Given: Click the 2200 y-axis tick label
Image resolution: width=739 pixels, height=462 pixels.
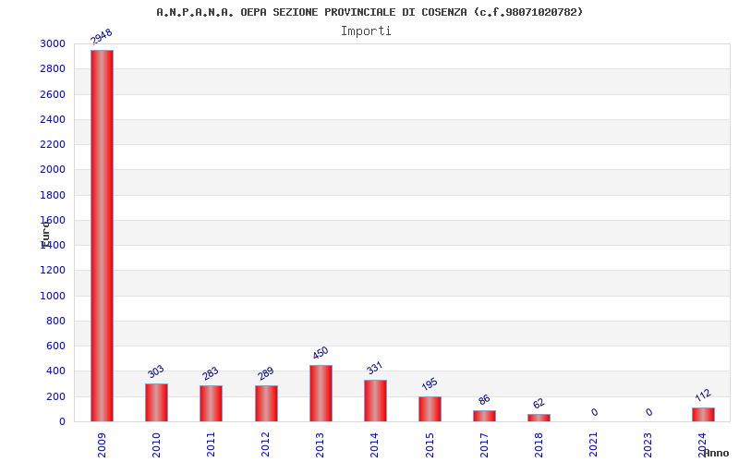Looking at the screenshot, I should click(x=53, y=144).
